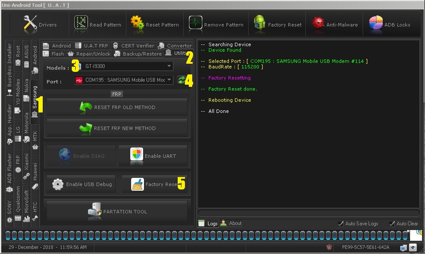This screenshot has height=254, width=425.
Task: Click the red USB icon in Port field
Action: 79,80
